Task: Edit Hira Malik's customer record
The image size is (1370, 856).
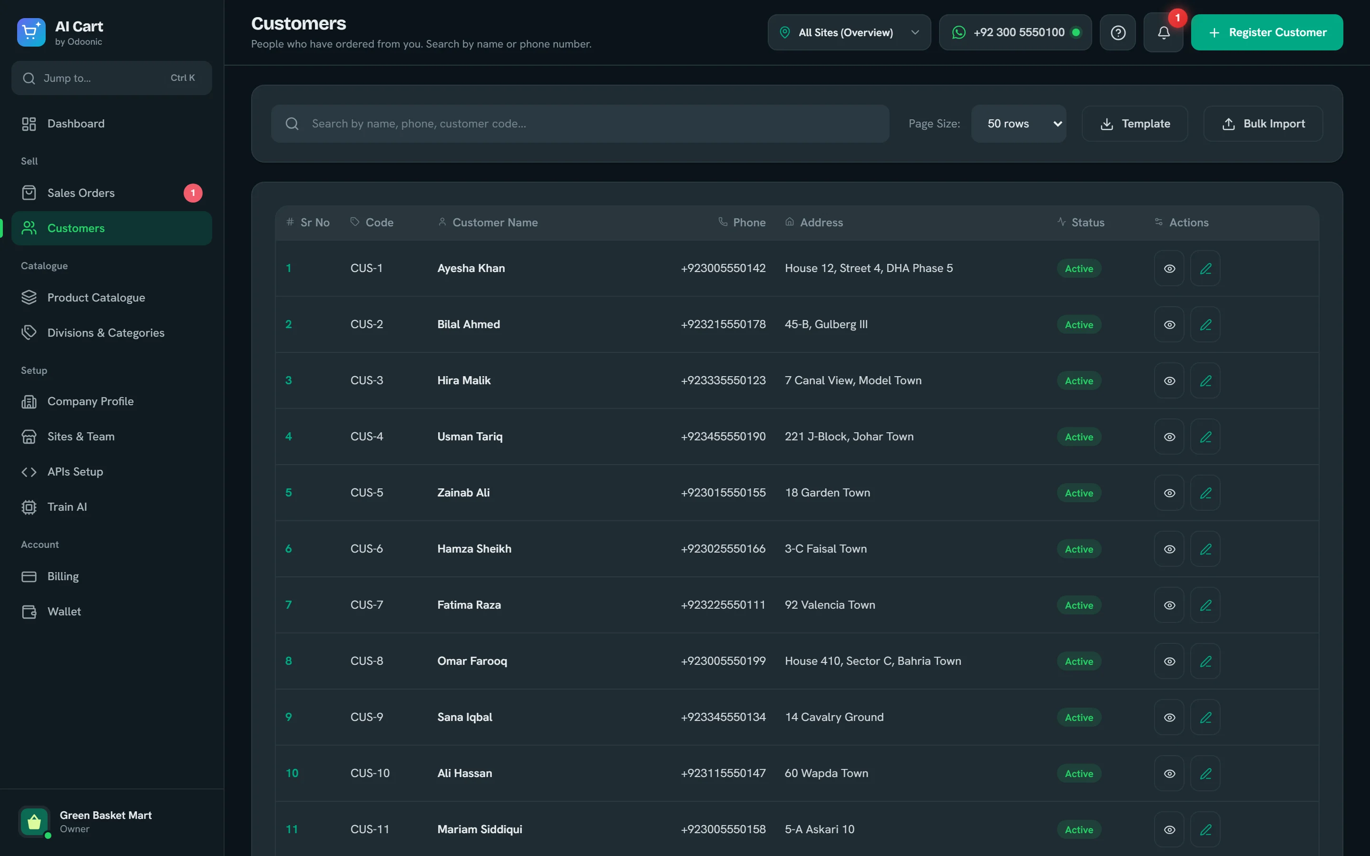Action: point(1205,380)
